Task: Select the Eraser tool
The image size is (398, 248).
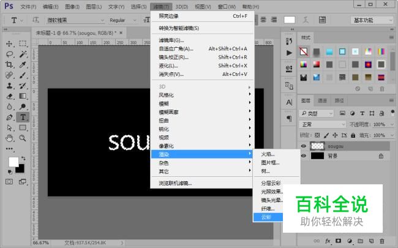Action: pyautogui.click(x=9, y=96)
